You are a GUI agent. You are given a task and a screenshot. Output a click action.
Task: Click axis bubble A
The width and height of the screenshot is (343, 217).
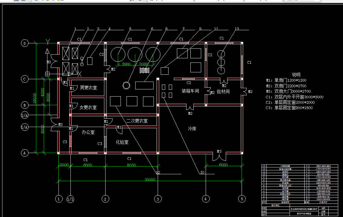tap(25, 153)
